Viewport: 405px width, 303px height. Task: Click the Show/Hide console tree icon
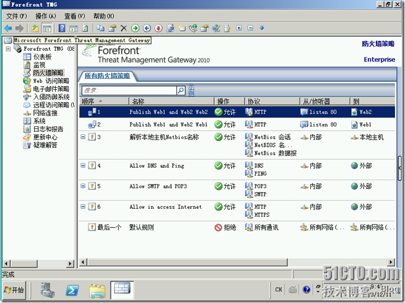(x=47, y=28)
